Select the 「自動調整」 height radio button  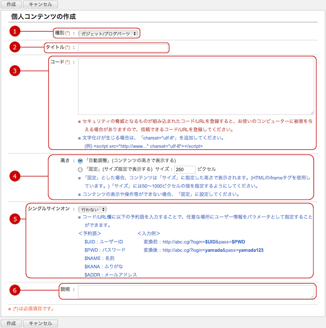pyautogui.click(x=80, y=161)
